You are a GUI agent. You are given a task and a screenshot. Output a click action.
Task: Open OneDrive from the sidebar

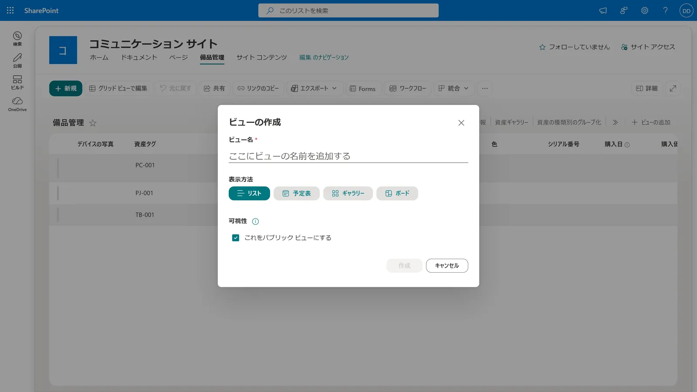pos(17,104)
